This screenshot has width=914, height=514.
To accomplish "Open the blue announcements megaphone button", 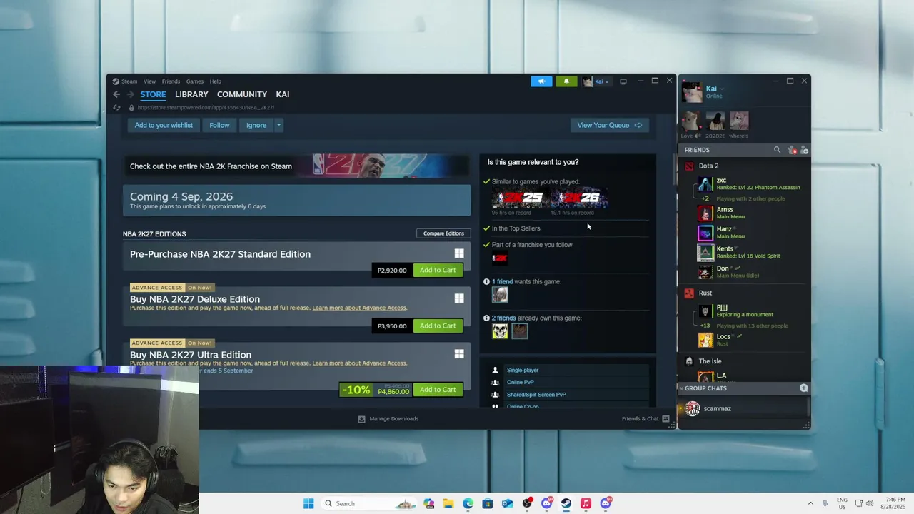I will (541, 81).
